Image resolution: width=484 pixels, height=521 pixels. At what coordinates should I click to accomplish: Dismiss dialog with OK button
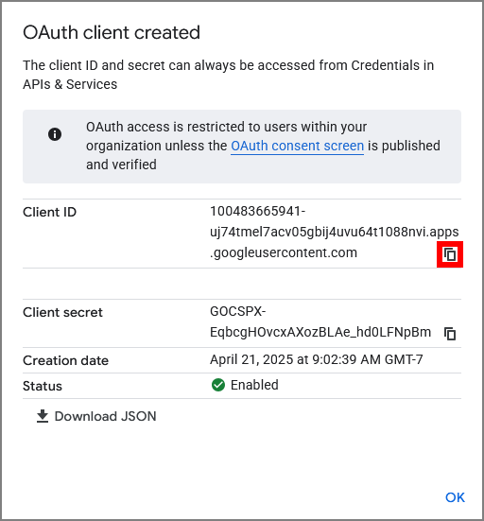(x=455, y=497)
